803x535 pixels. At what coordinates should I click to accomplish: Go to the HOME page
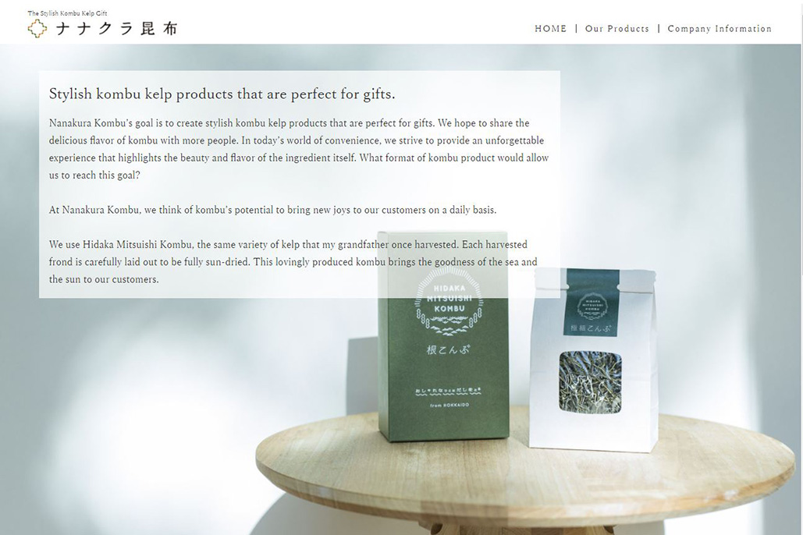(x=550, y=29)
